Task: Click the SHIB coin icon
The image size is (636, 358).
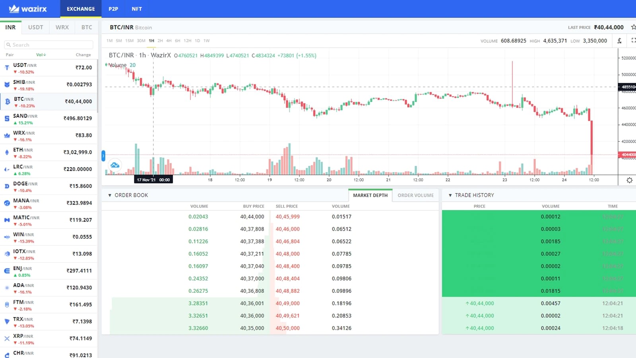Action: [x=7, y=85]
